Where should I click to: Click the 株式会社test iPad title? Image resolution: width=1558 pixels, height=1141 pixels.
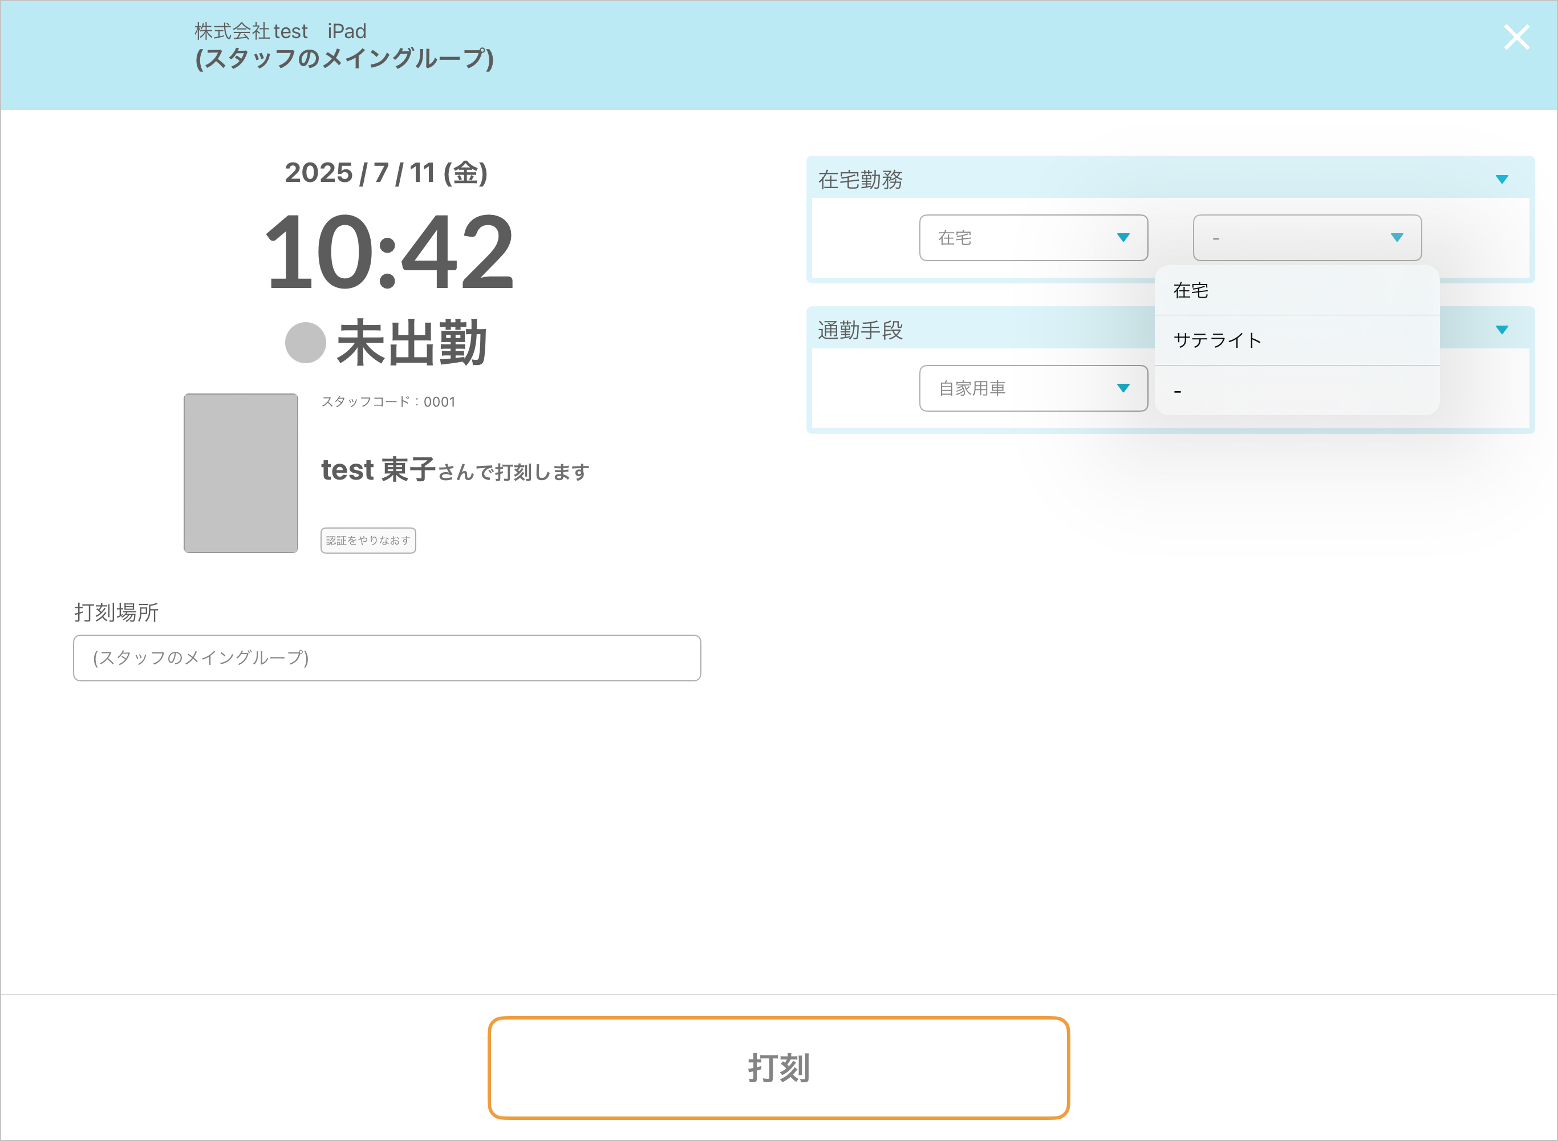[x=281, y=32]
